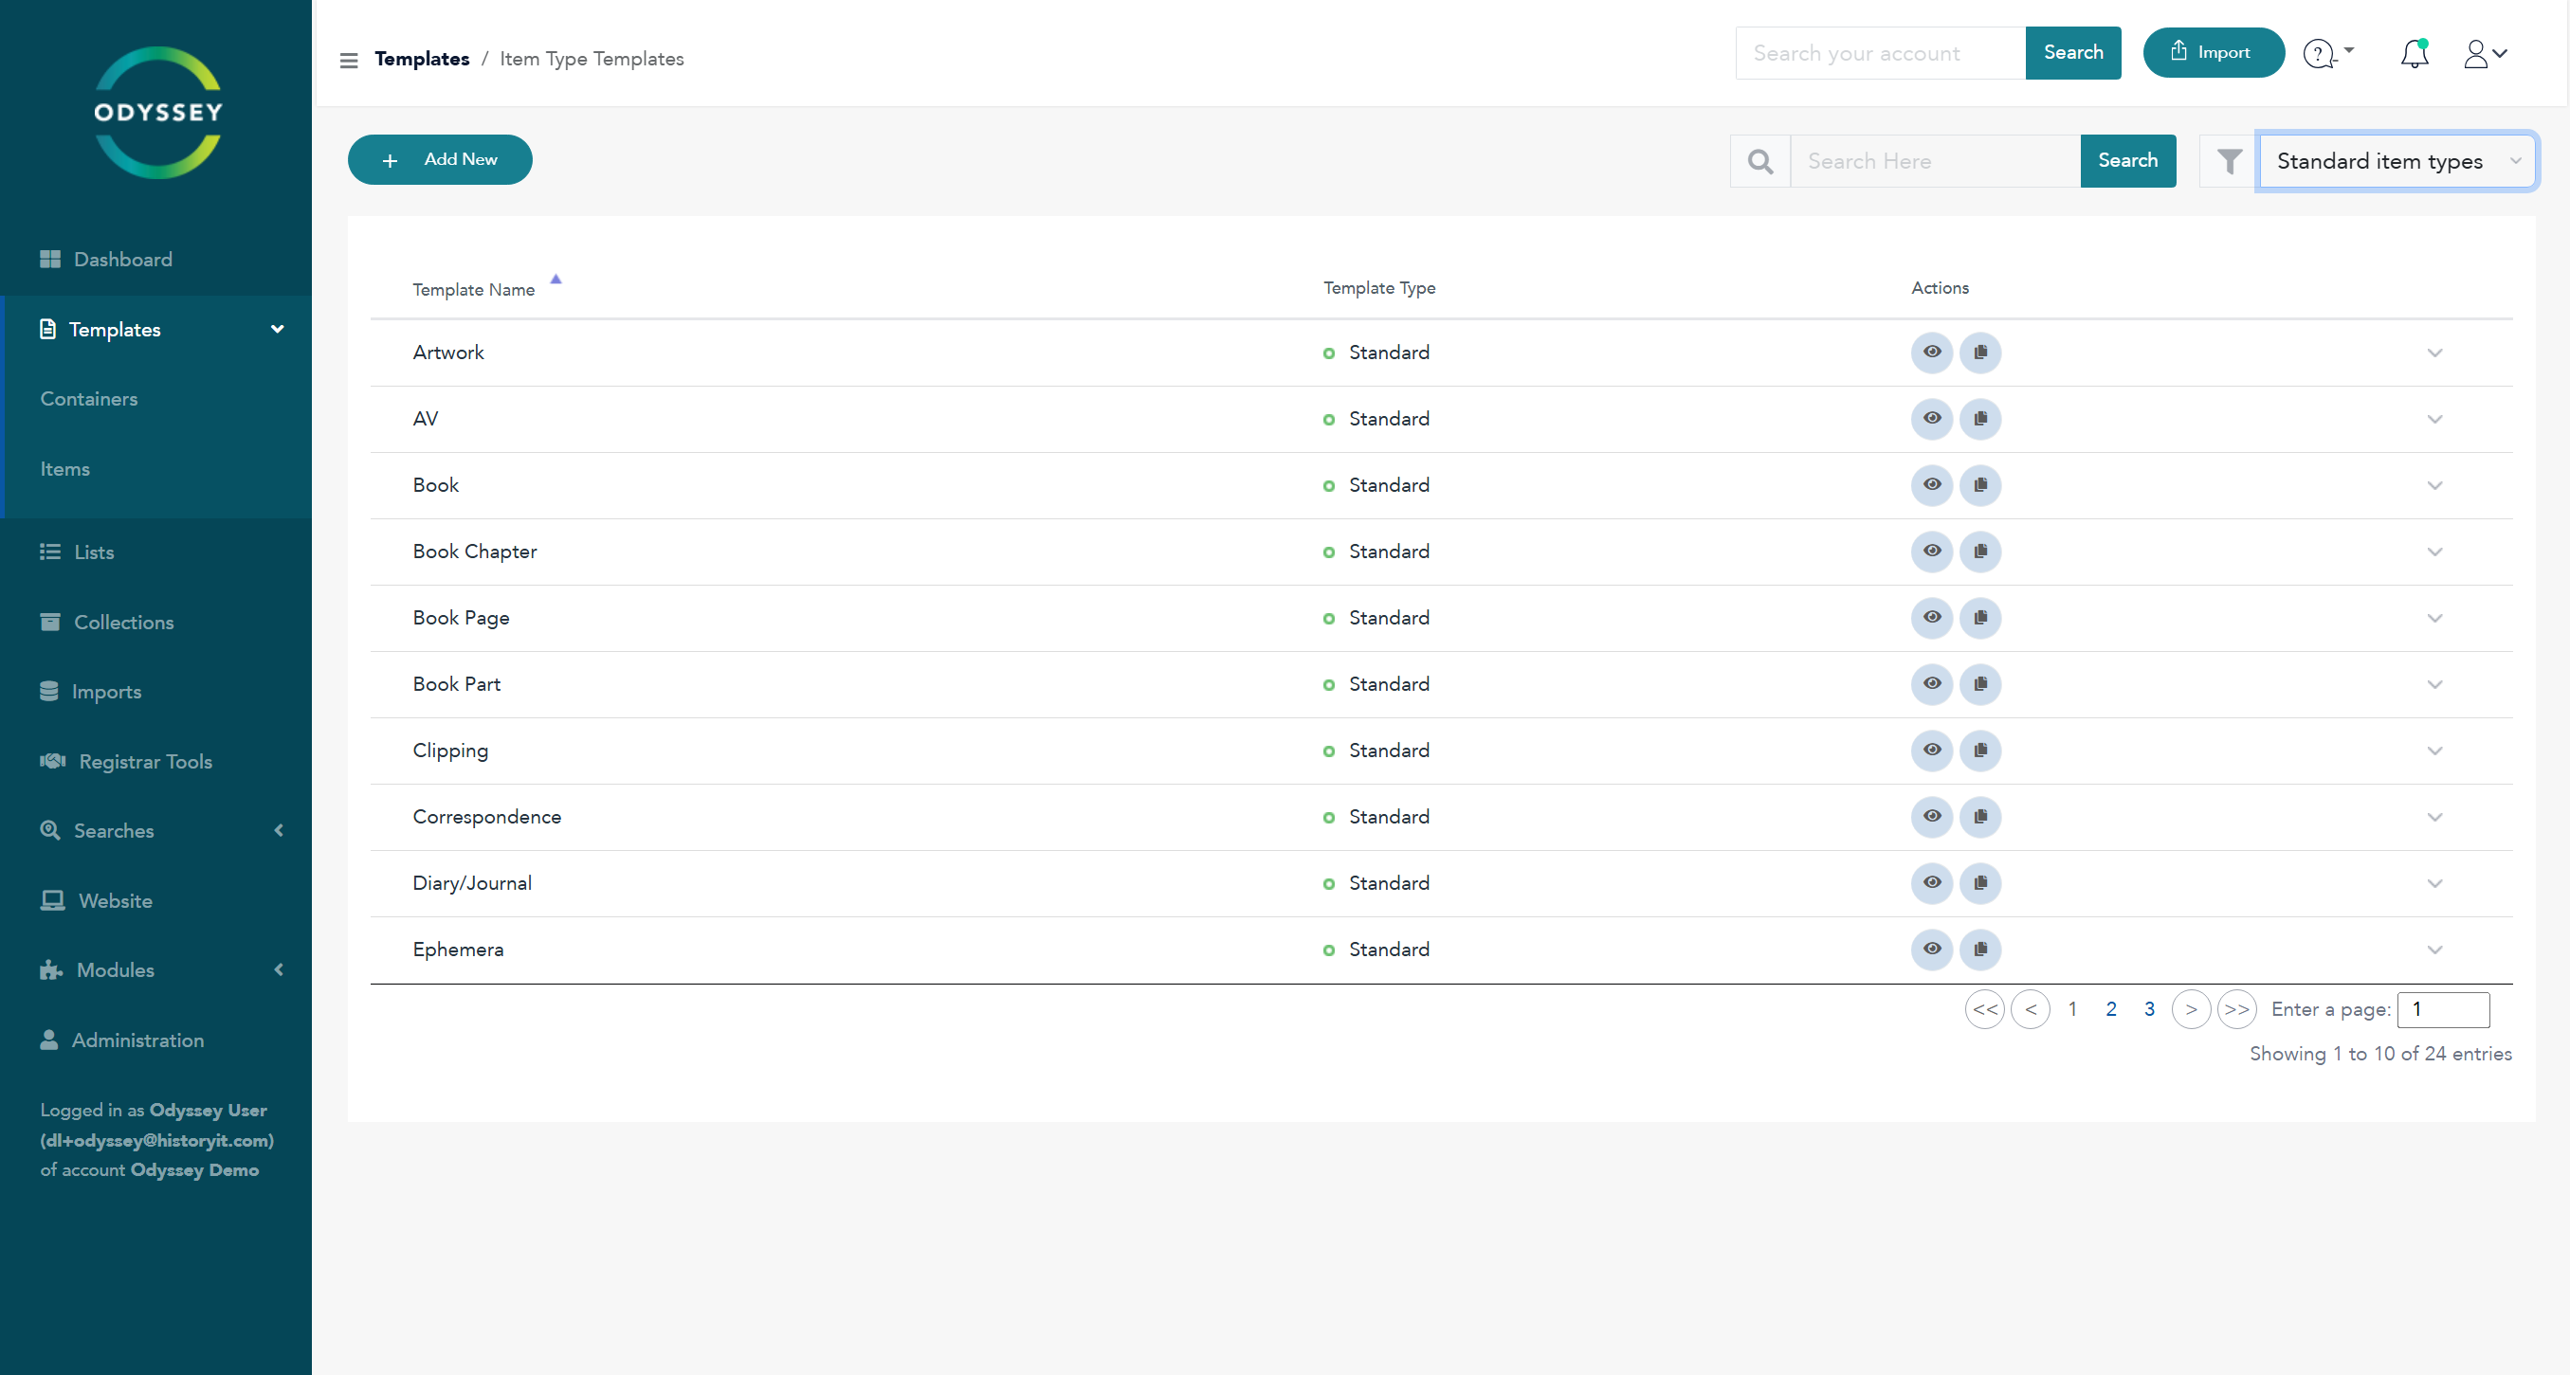View the Book template via eye icon
2570x1375 pixels.
pyautogui.click(x=1931, y=485)
